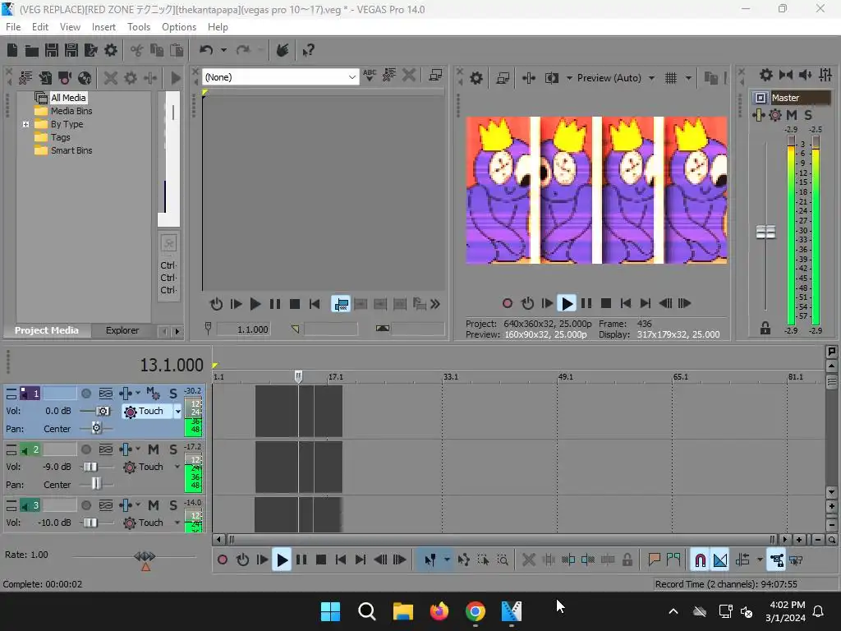
Task: Open project properties gear in the main toolbar
Action: click(x=111, y=50)
